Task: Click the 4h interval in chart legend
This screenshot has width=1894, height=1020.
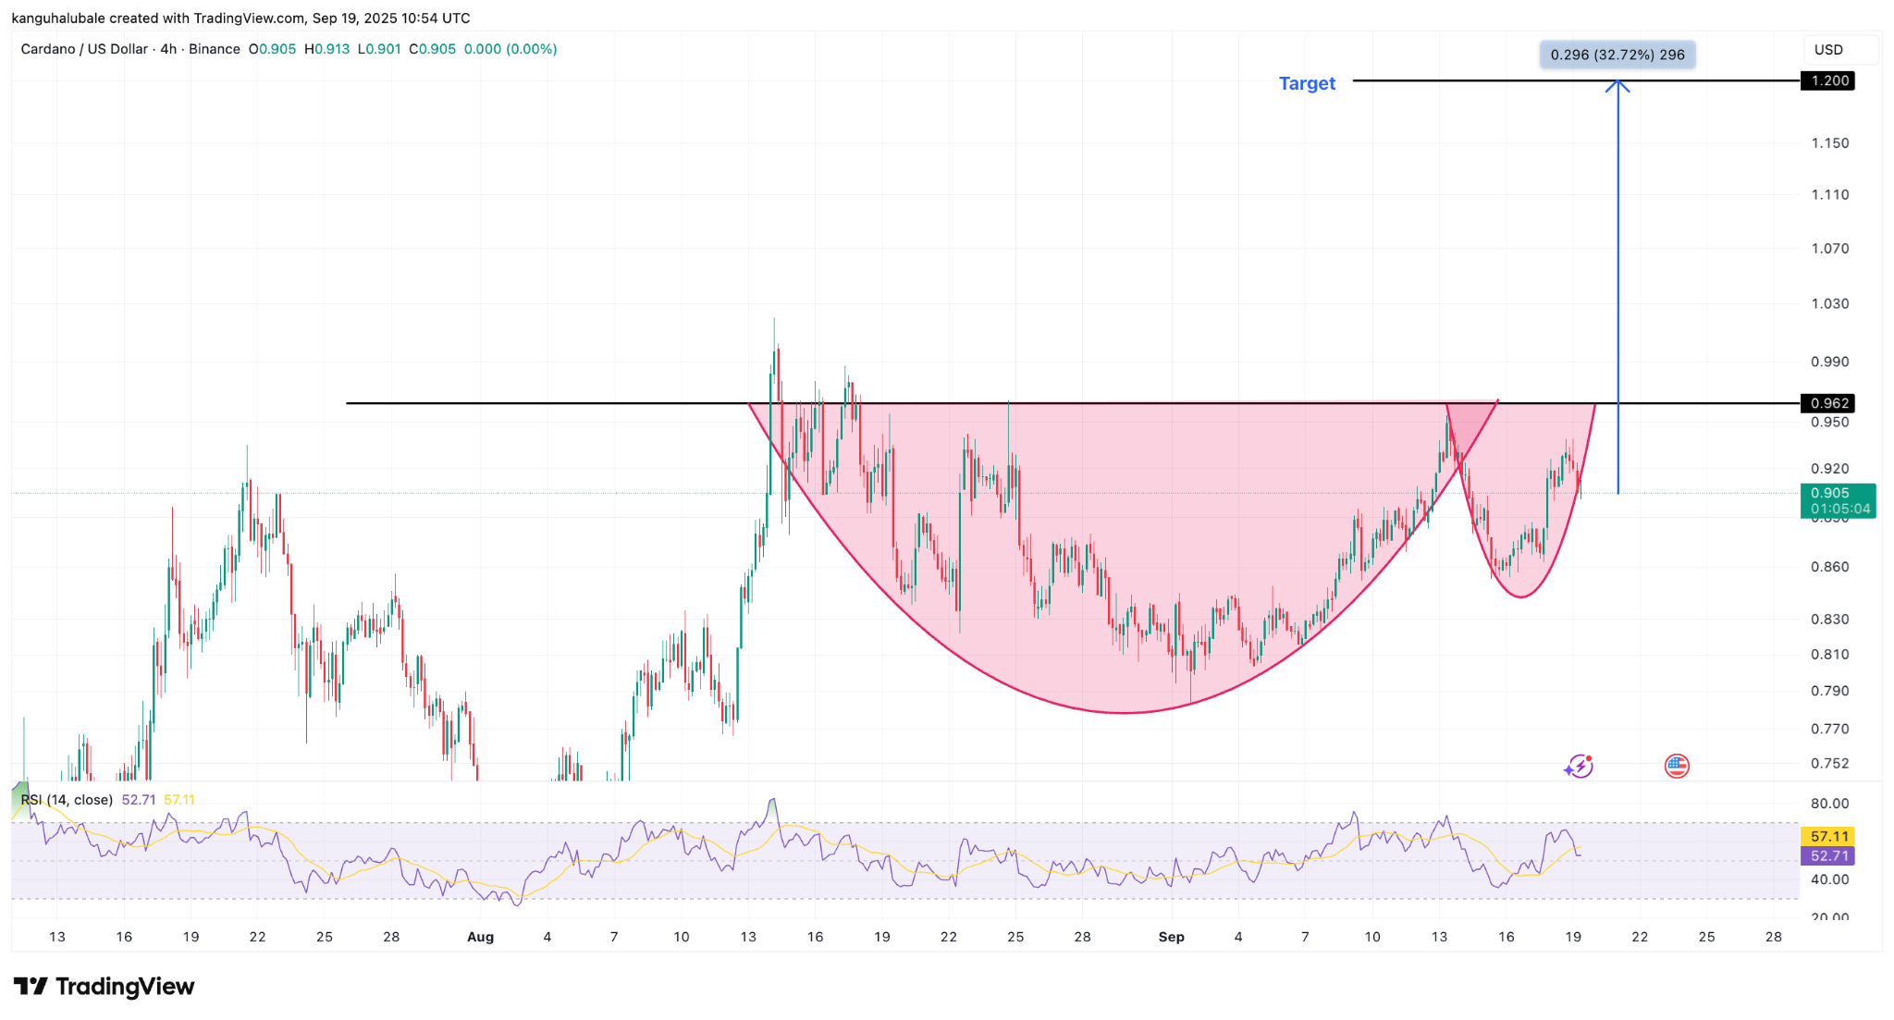Action: [168, 49]
